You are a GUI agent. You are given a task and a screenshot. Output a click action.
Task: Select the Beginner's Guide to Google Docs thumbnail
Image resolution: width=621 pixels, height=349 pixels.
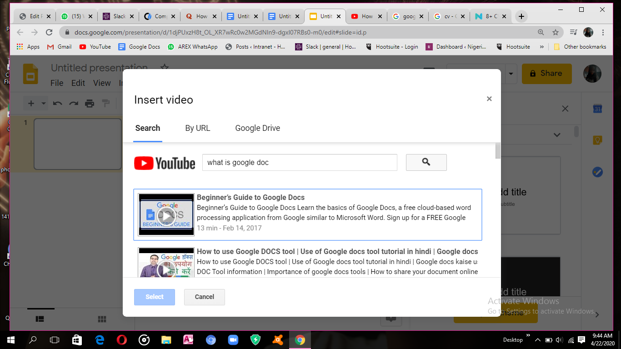pos(166,214)
